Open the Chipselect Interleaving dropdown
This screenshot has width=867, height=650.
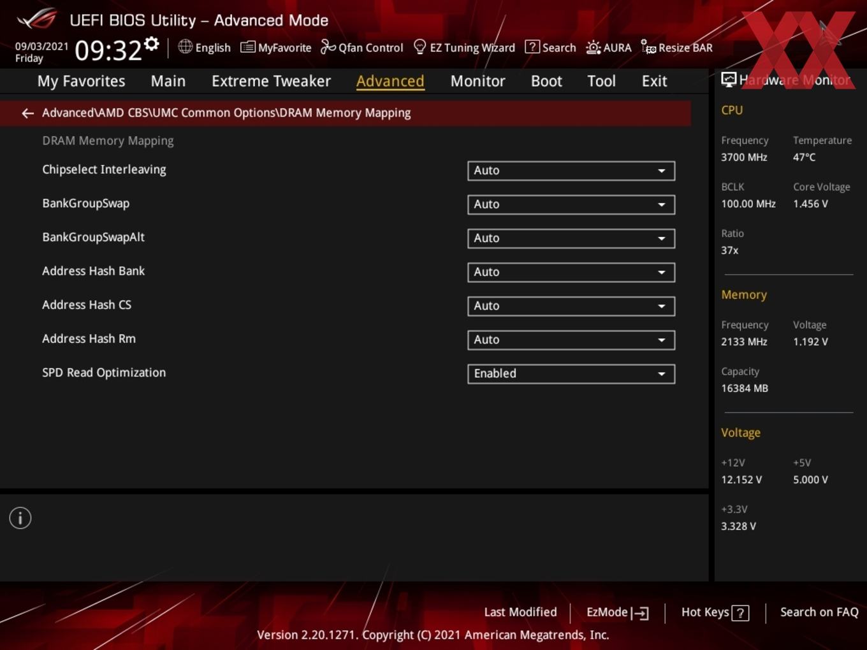(571, 171)
